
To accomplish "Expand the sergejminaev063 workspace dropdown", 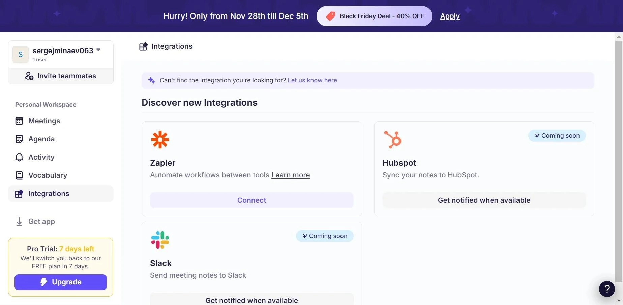I will (98, 50).
